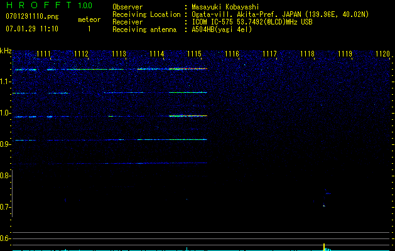Select the observer name Masayuki Kobayashi
Viewport: 395px width, 251px height.
[x=225, y=7]
